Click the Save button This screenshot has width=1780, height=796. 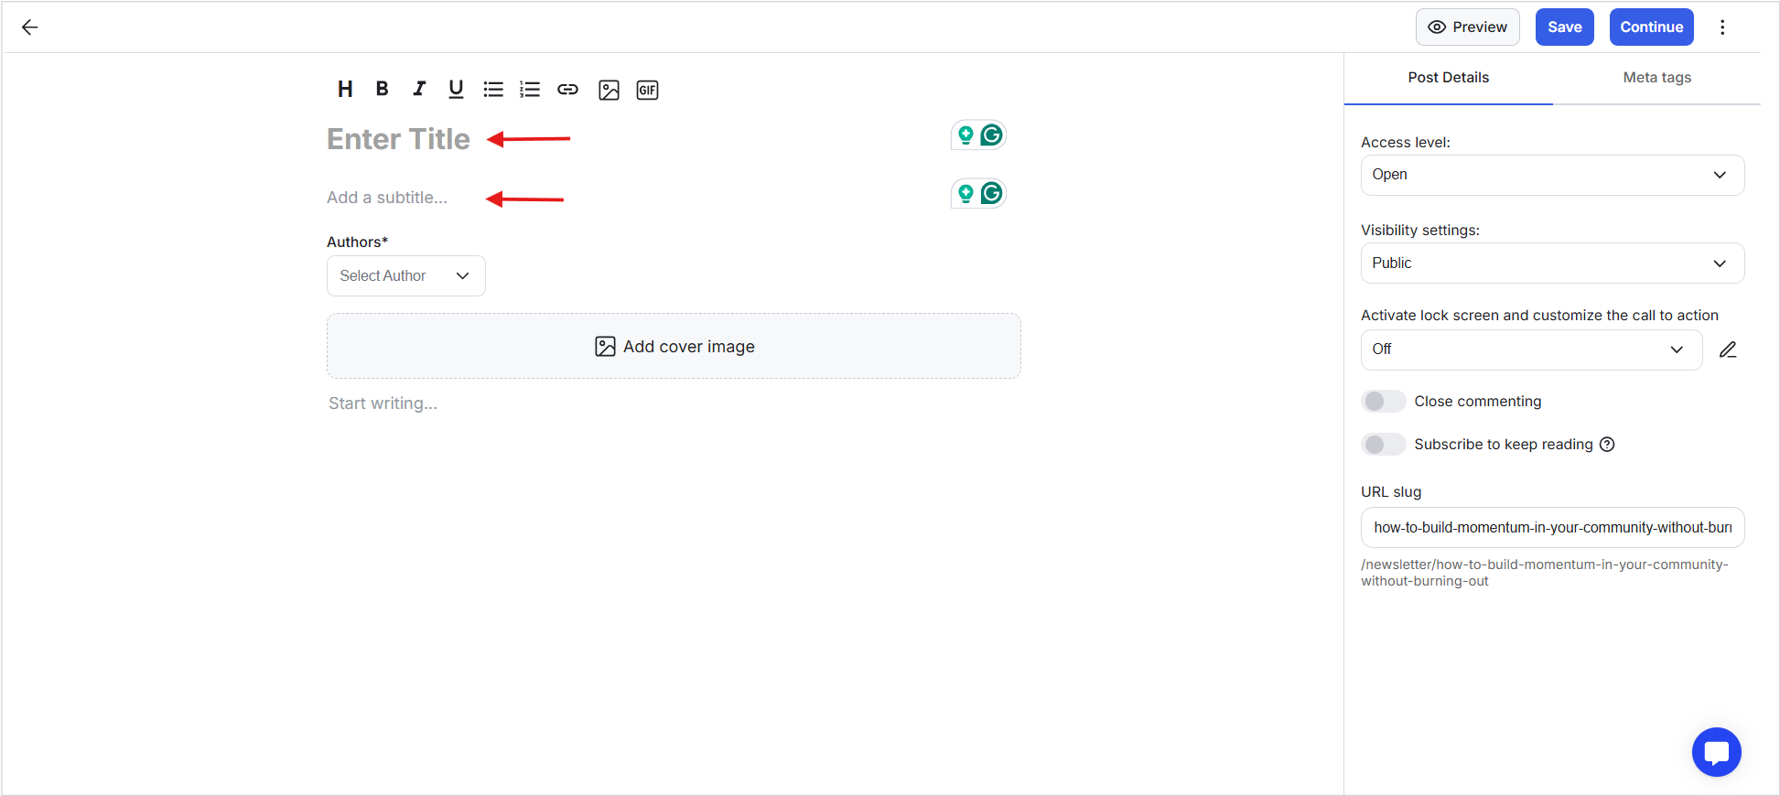tap(1564, 27)
